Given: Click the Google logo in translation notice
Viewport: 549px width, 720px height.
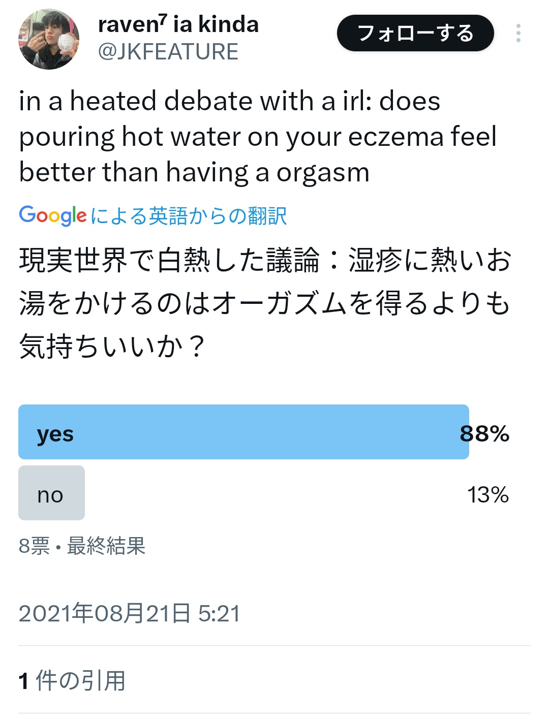Looking at the screenshot, I should pos(53,215).
